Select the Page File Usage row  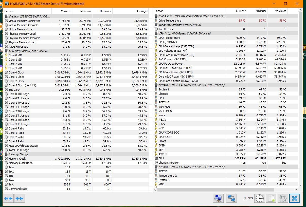click(76, 47)
